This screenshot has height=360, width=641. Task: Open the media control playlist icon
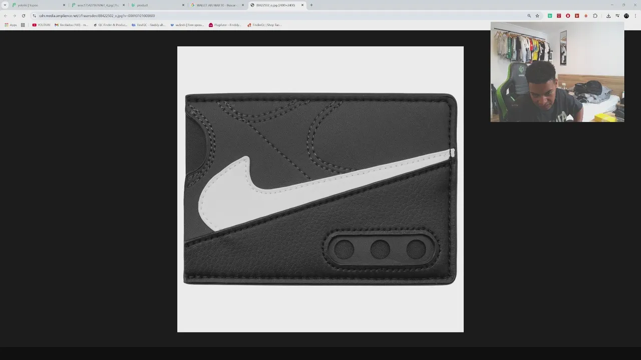tap(617, 15)
